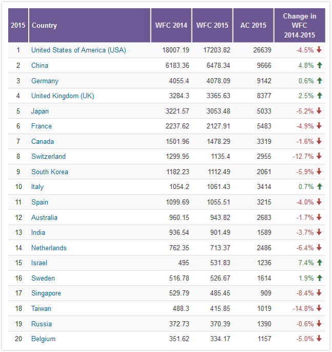
Task: Sort by the WFC 2014 column header
Action: coord(172,25)
